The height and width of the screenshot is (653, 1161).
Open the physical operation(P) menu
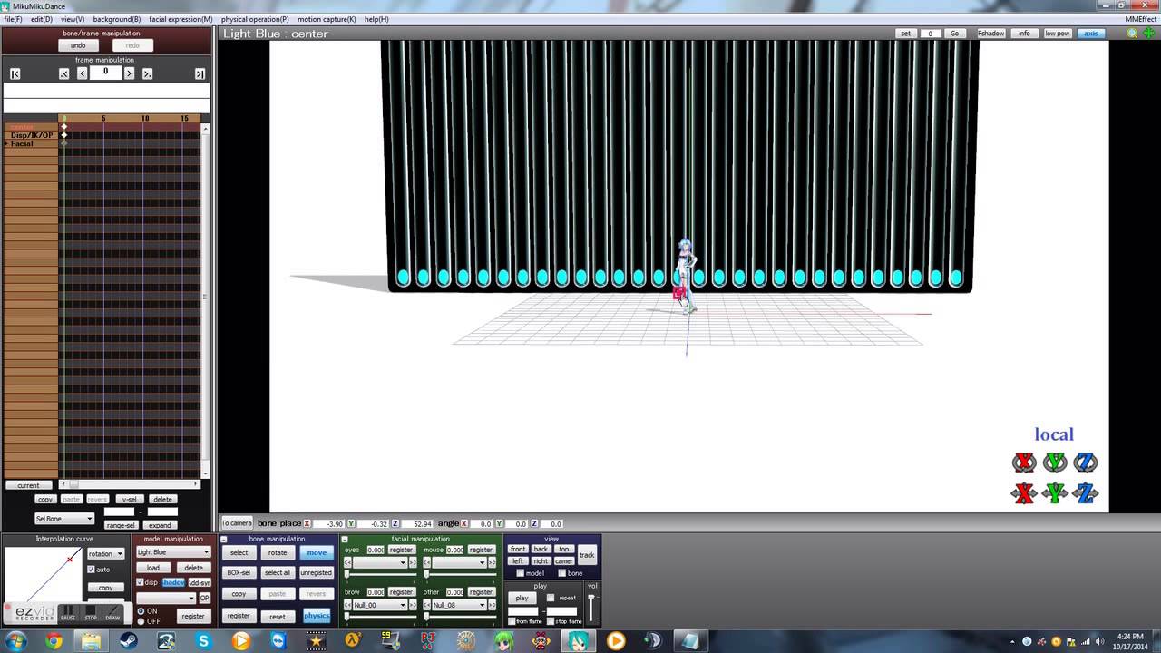(x=255, y=19)
